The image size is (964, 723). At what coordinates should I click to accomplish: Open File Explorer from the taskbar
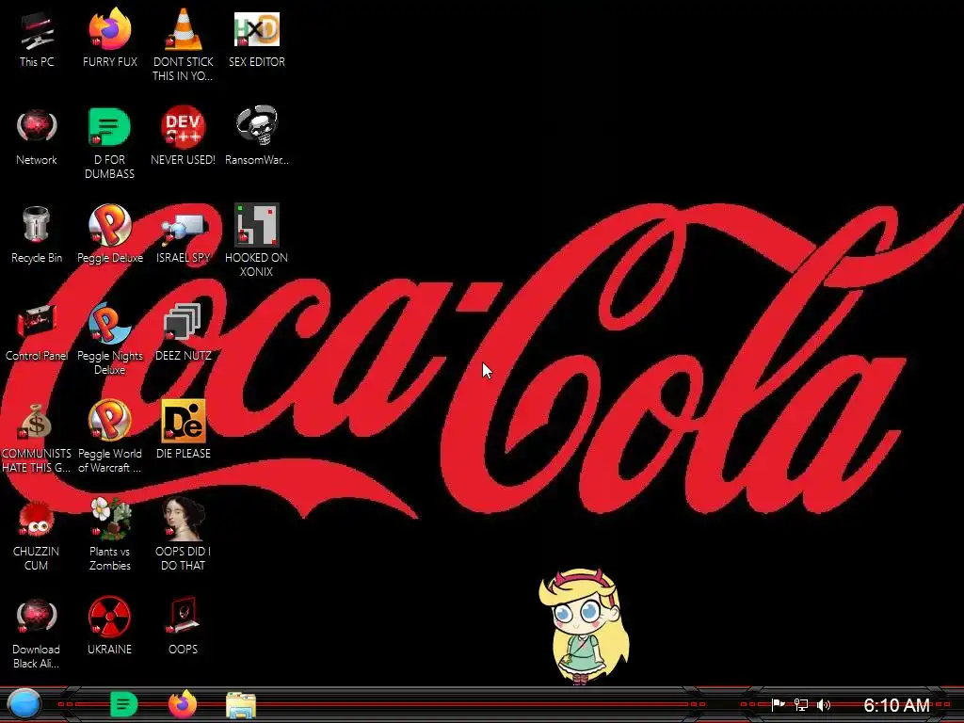(241, 705)
